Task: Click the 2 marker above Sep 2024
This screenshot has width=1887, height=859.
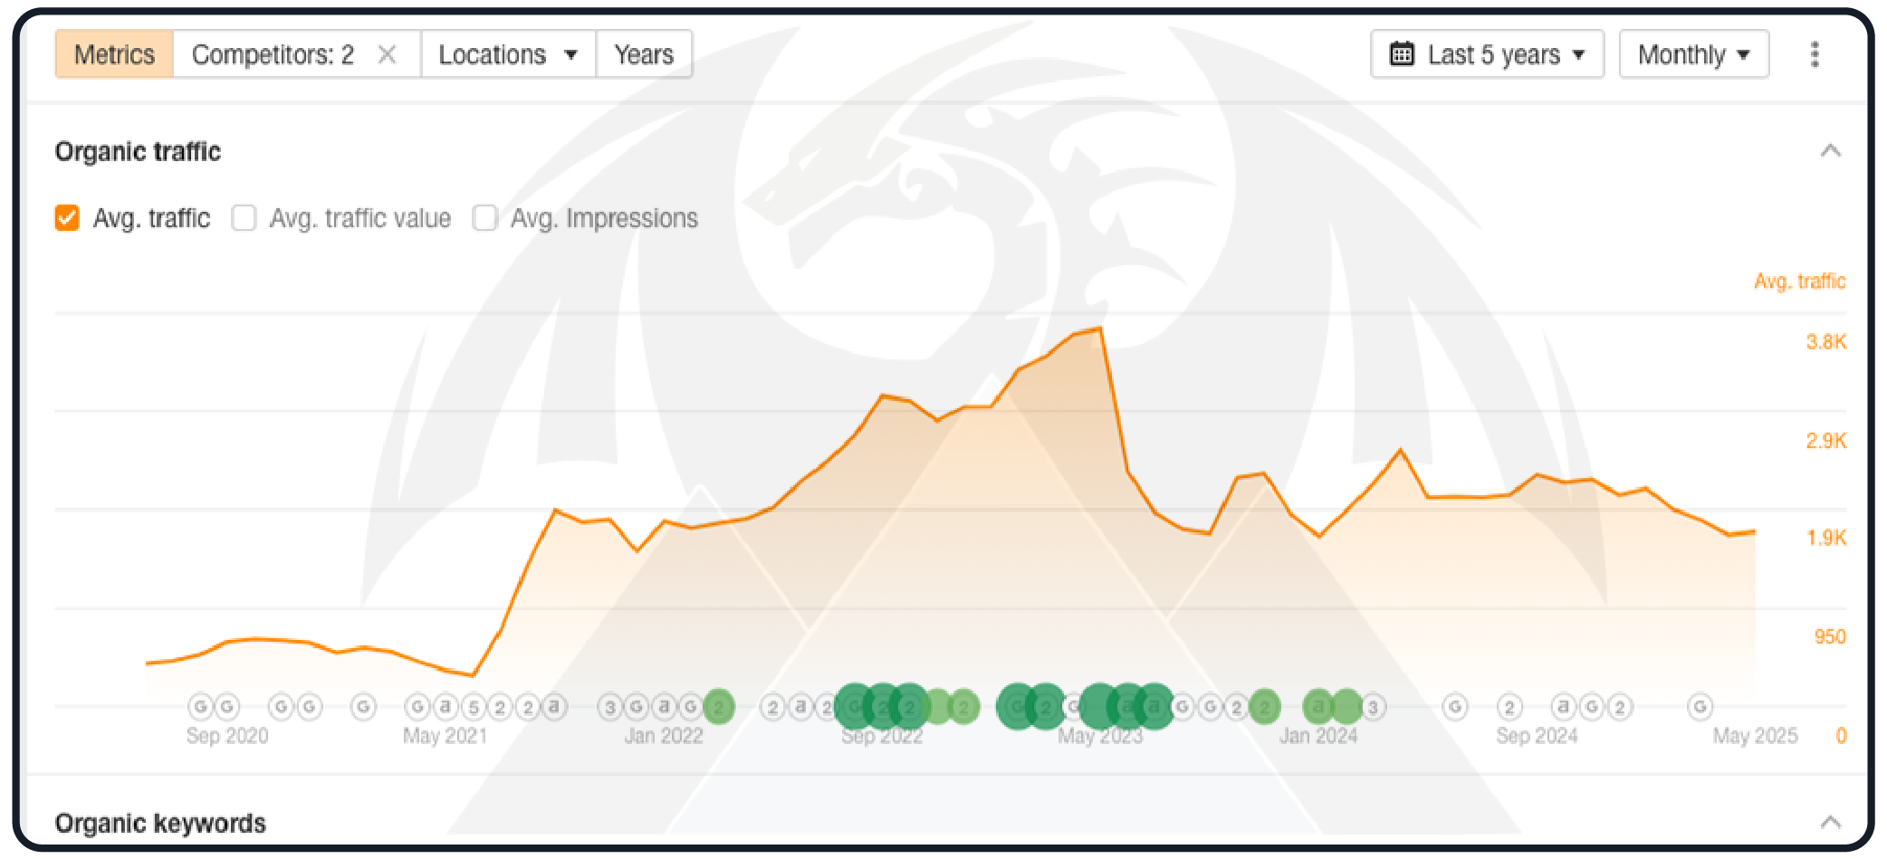Action: click(x=1509, y=706)
